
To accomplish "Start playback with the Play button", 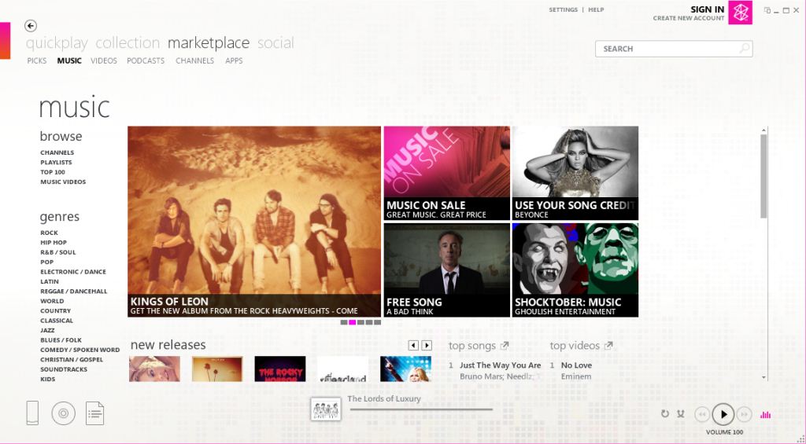I will point(723,414).
